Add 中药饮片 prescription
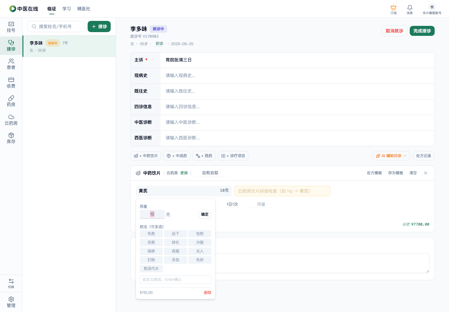 pos(146,156)
